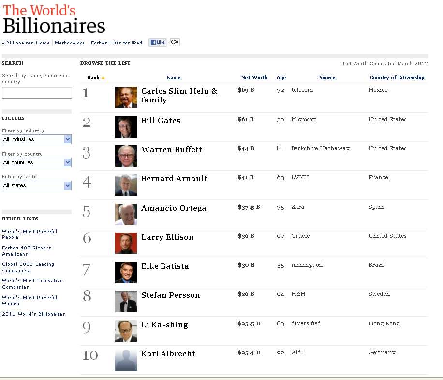
Task: Click Carlos Slim Helu's portrait photo
Action: click(126, 97)
